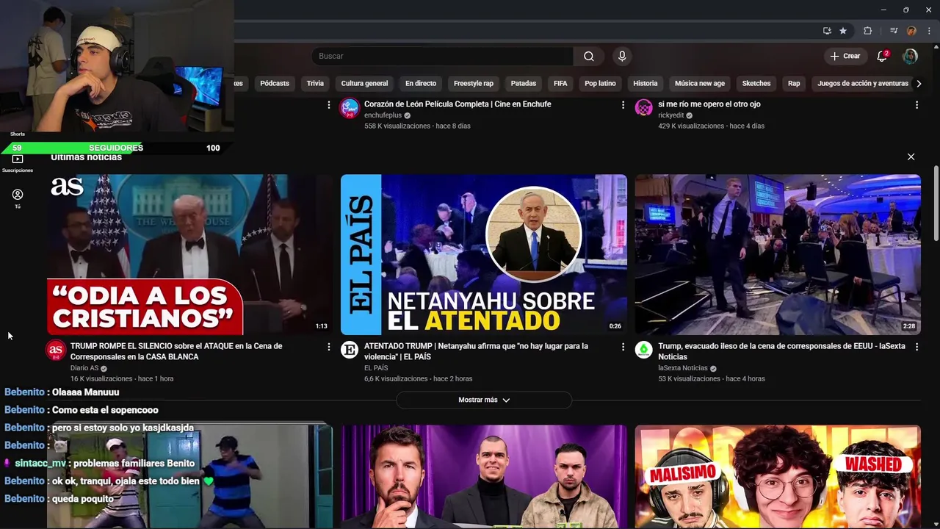Open options menu for Corazón de León video
This screenshot has height=529, width=940.
(x=623, y=105)
